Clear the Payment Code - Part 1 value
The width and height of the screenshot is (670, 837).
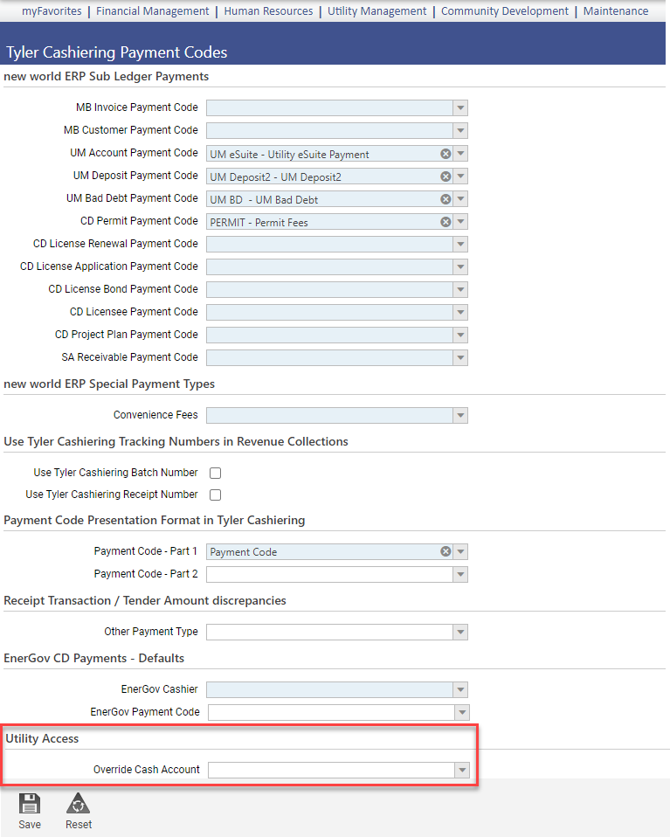[446, 551]
